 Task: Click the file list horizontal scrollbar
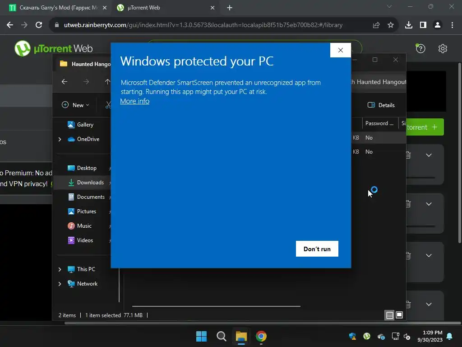[216, 306]
